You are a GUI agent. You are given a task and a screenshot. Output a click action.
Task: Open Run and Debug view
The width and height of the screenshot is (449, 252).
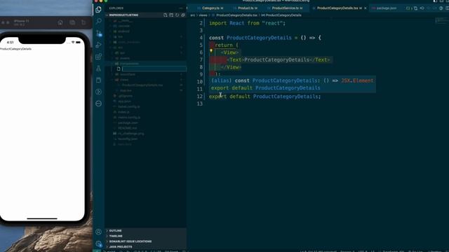[98, 45]
